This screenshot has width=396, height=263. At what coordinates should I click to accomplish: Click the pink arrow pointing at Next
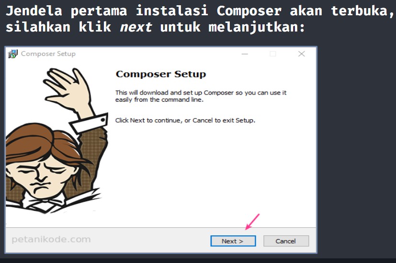click(252, 222)
